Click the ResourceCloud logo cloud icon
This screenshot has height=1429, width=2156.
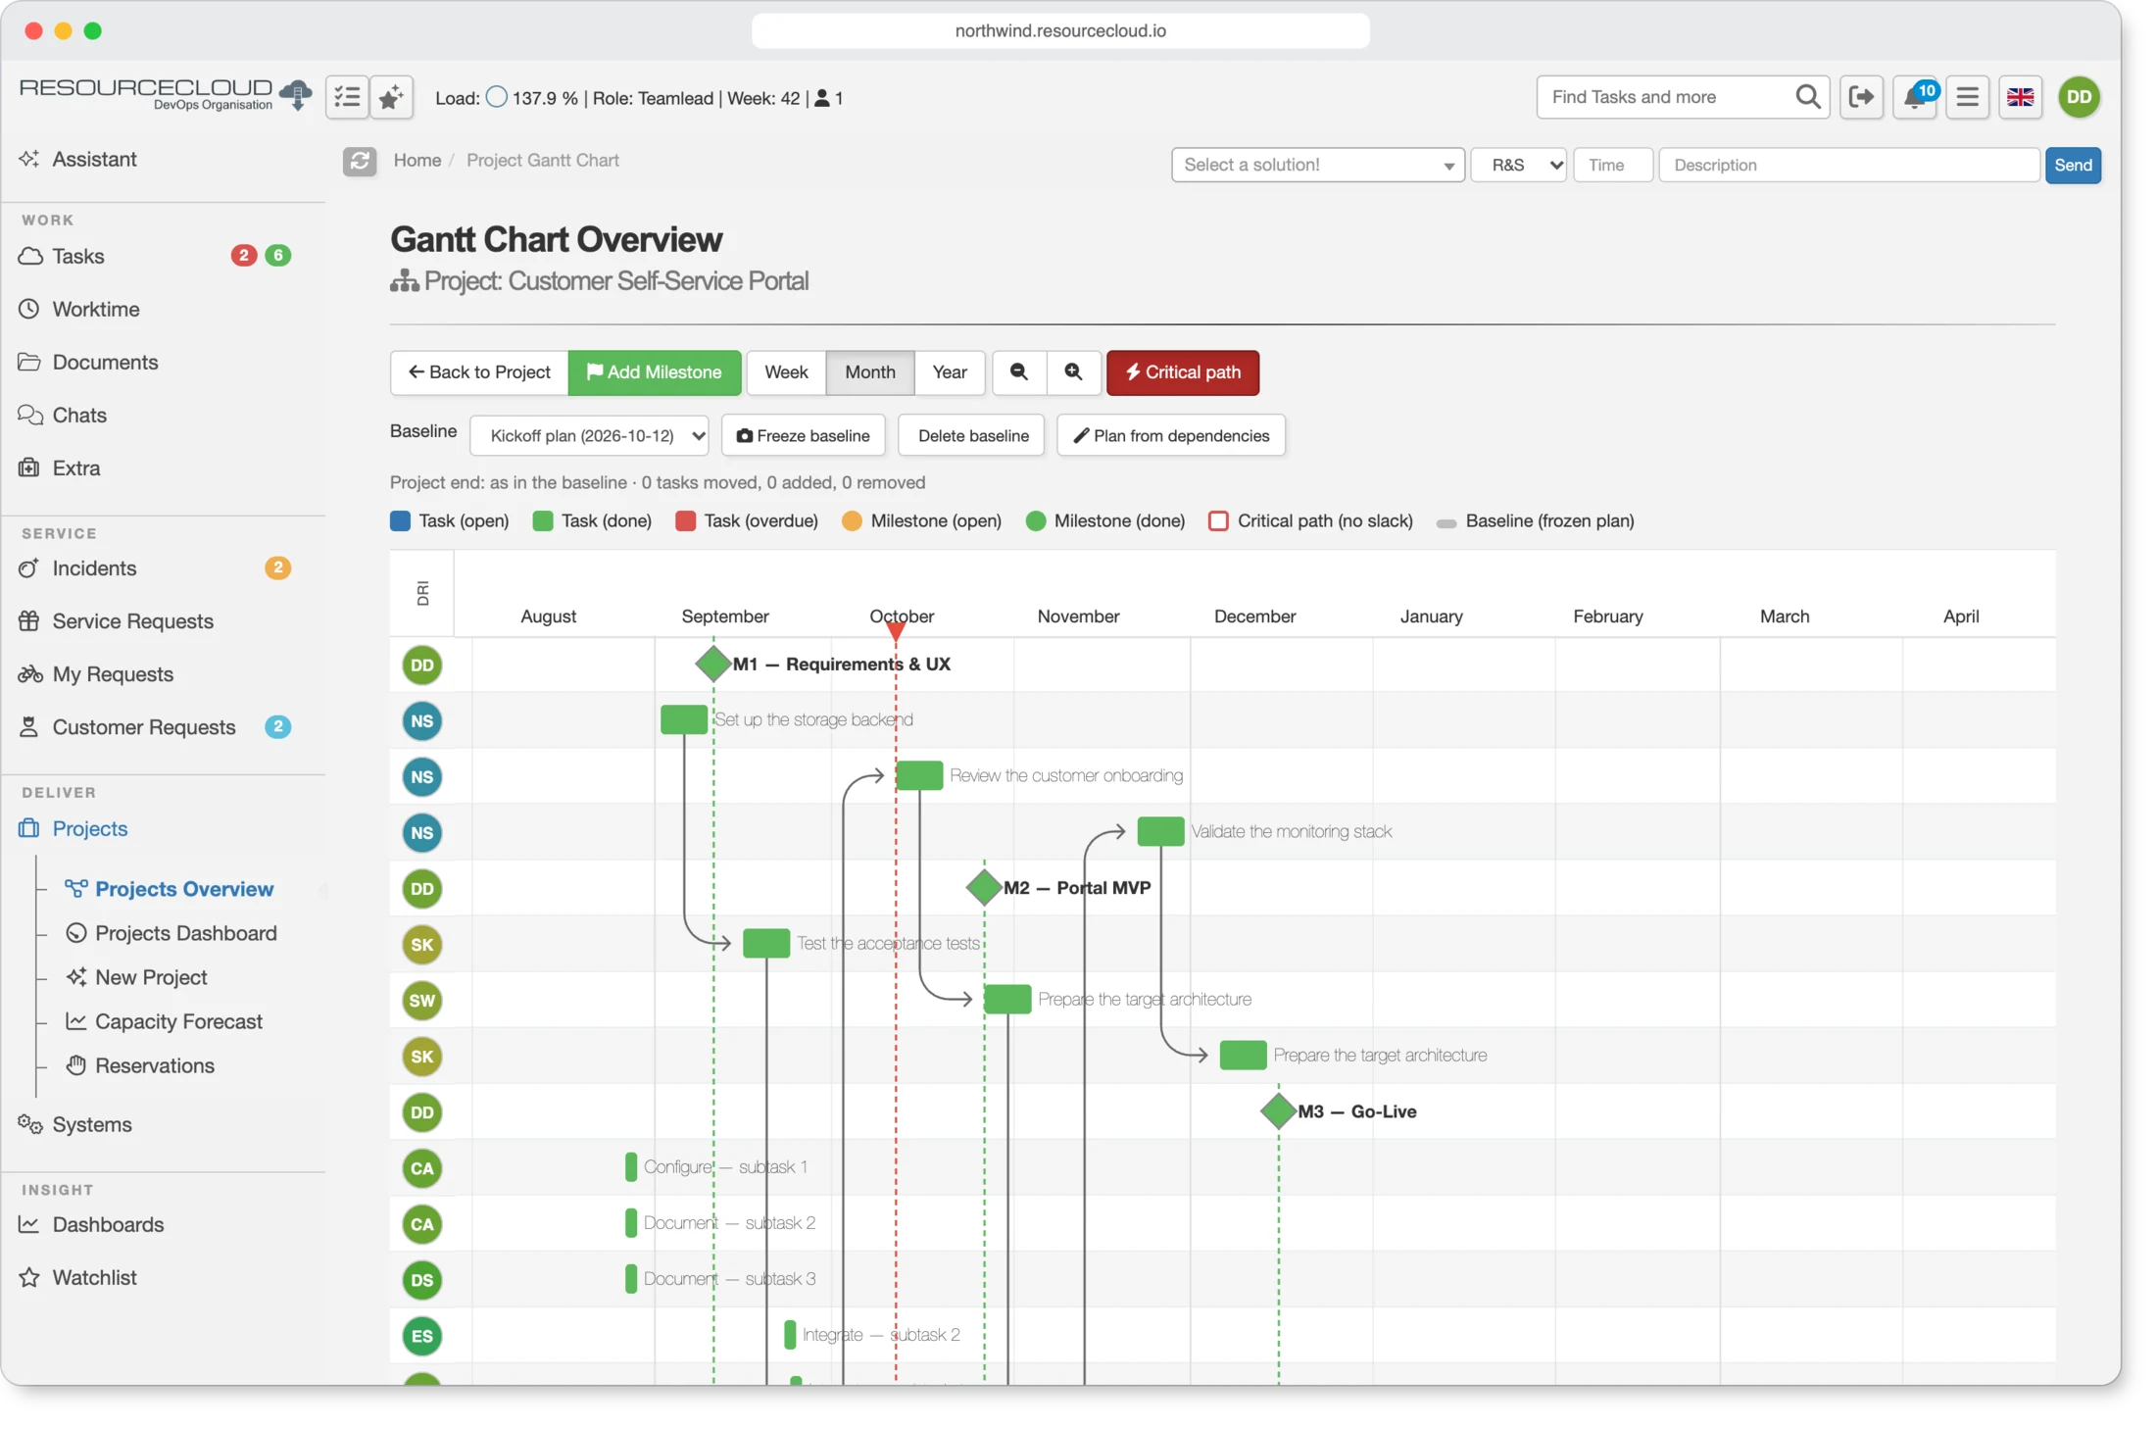coord(295,95)
